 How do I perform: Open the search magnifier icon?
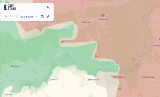point(49,7)
